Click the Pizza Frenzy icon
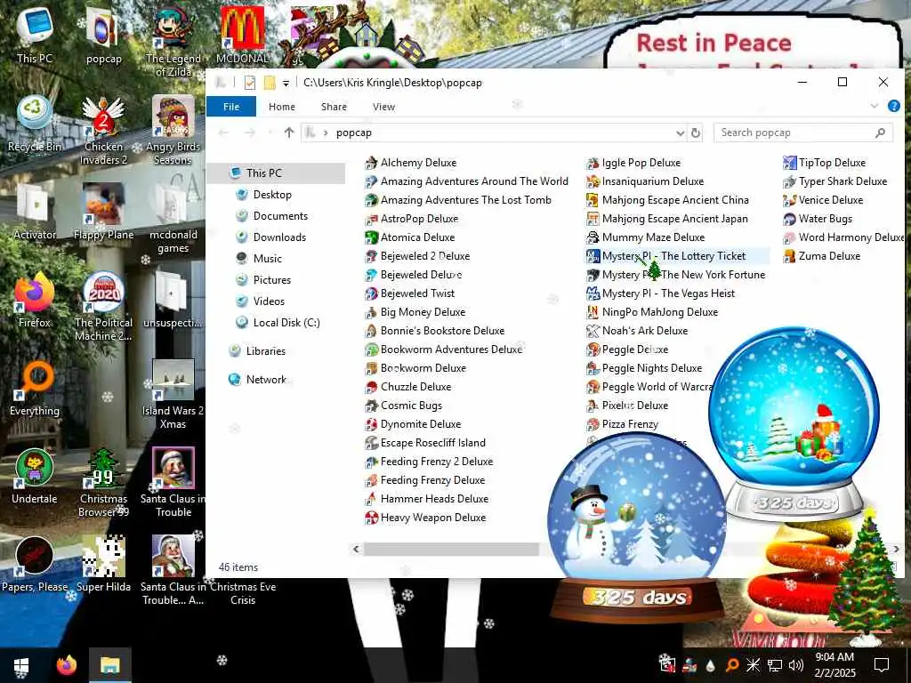911x683 pixels. [592, 424]
